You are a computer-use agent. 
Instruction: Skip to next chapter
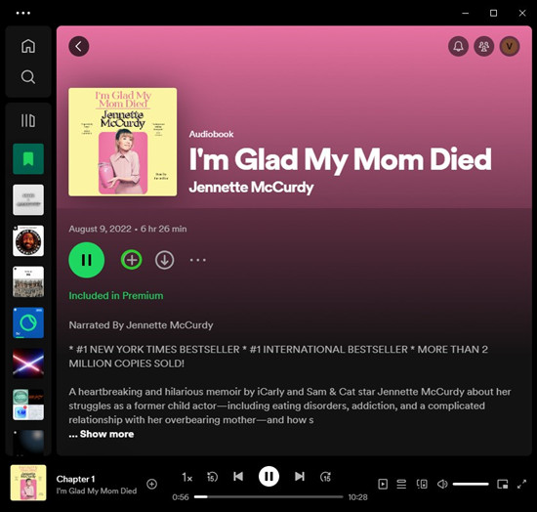click(300, 477)
